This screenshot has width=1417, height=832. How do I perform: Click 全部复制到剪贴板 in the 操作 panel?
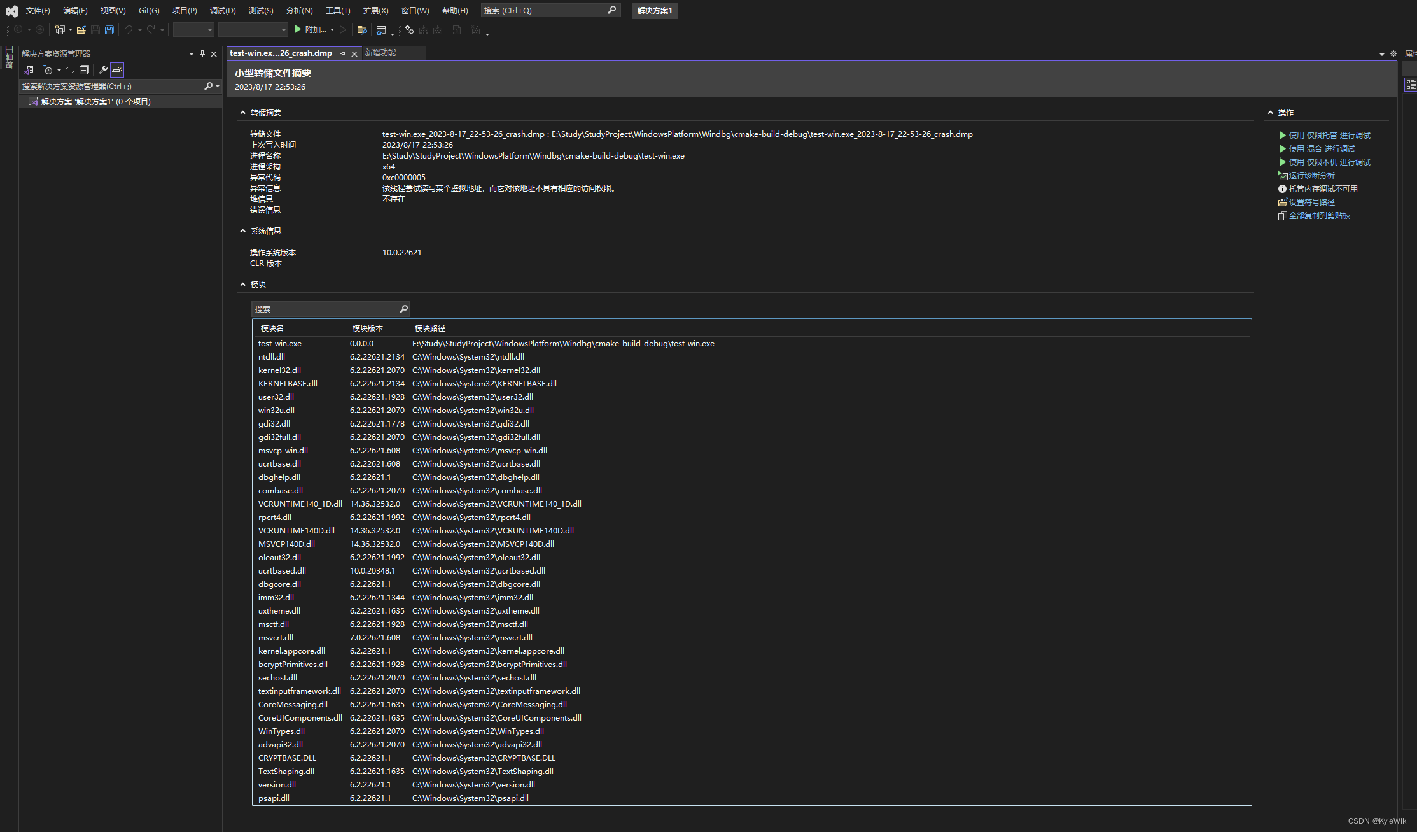coord(1318,215)
